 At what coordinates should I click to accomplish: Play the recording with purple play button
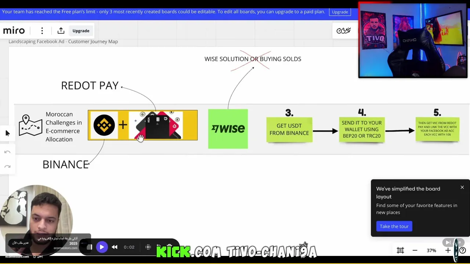point(102,247)
